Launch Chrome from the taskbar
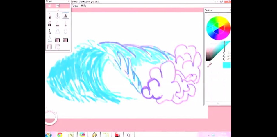 tap(60, 135)
